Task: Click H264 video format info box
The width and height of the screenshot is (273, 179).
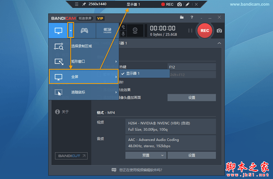Action: (171, 126)
